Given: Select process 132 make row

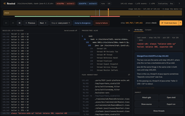Looking at the screenshot, I should (x=106, y=42).
